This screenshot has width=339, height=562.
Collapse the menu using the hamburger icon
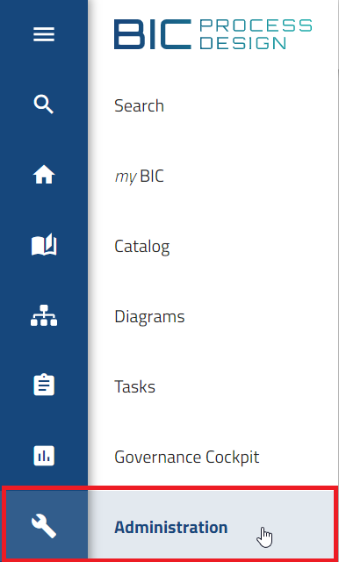(x=44, y=35)
